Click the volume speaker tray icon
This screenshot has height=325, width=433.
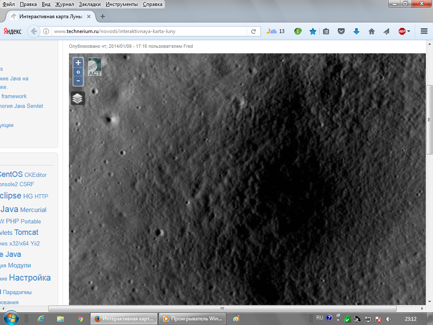coord(388,319)
